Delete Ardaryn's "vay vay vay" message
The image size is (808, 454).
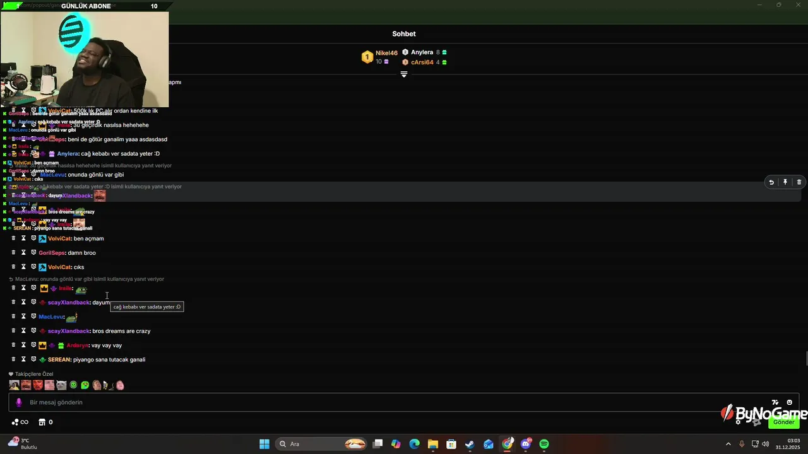(13, 345)
